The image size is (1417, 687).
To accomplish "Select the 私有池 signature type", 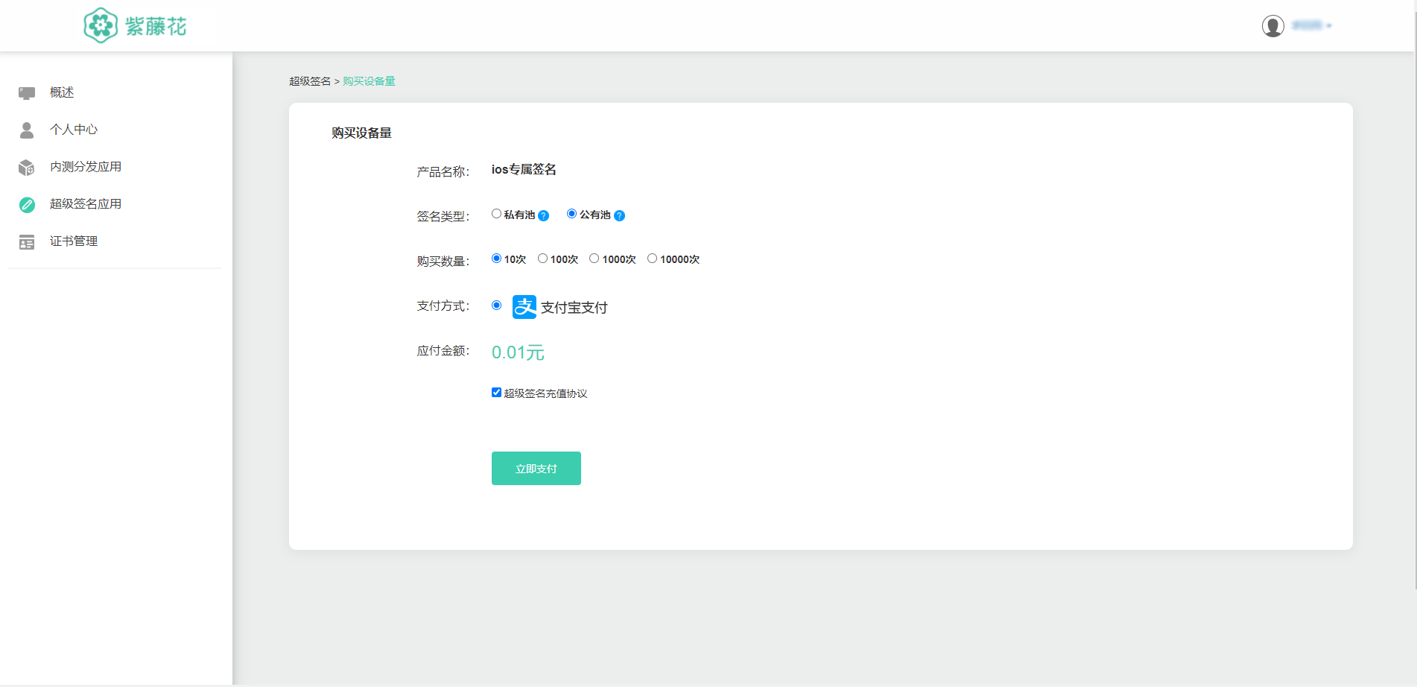I will [496, 213].
